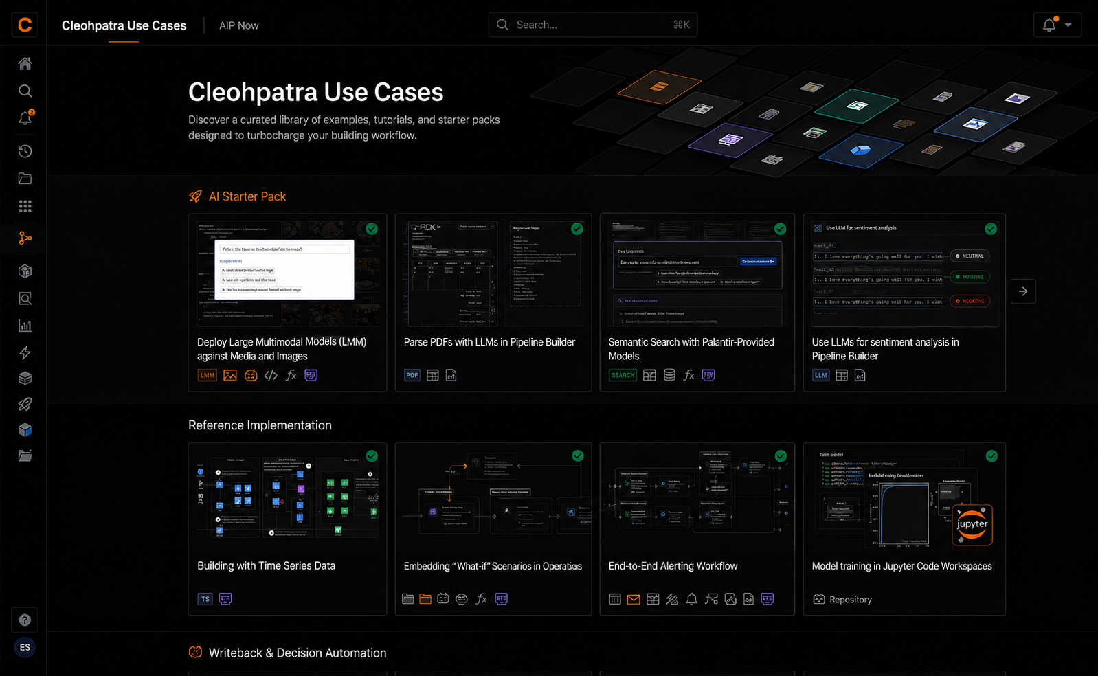The width and height of the screenshot is (1098, 676).
Task: Click the PDF tag on Parse PDFs card
Action: (x=412, y=375)
